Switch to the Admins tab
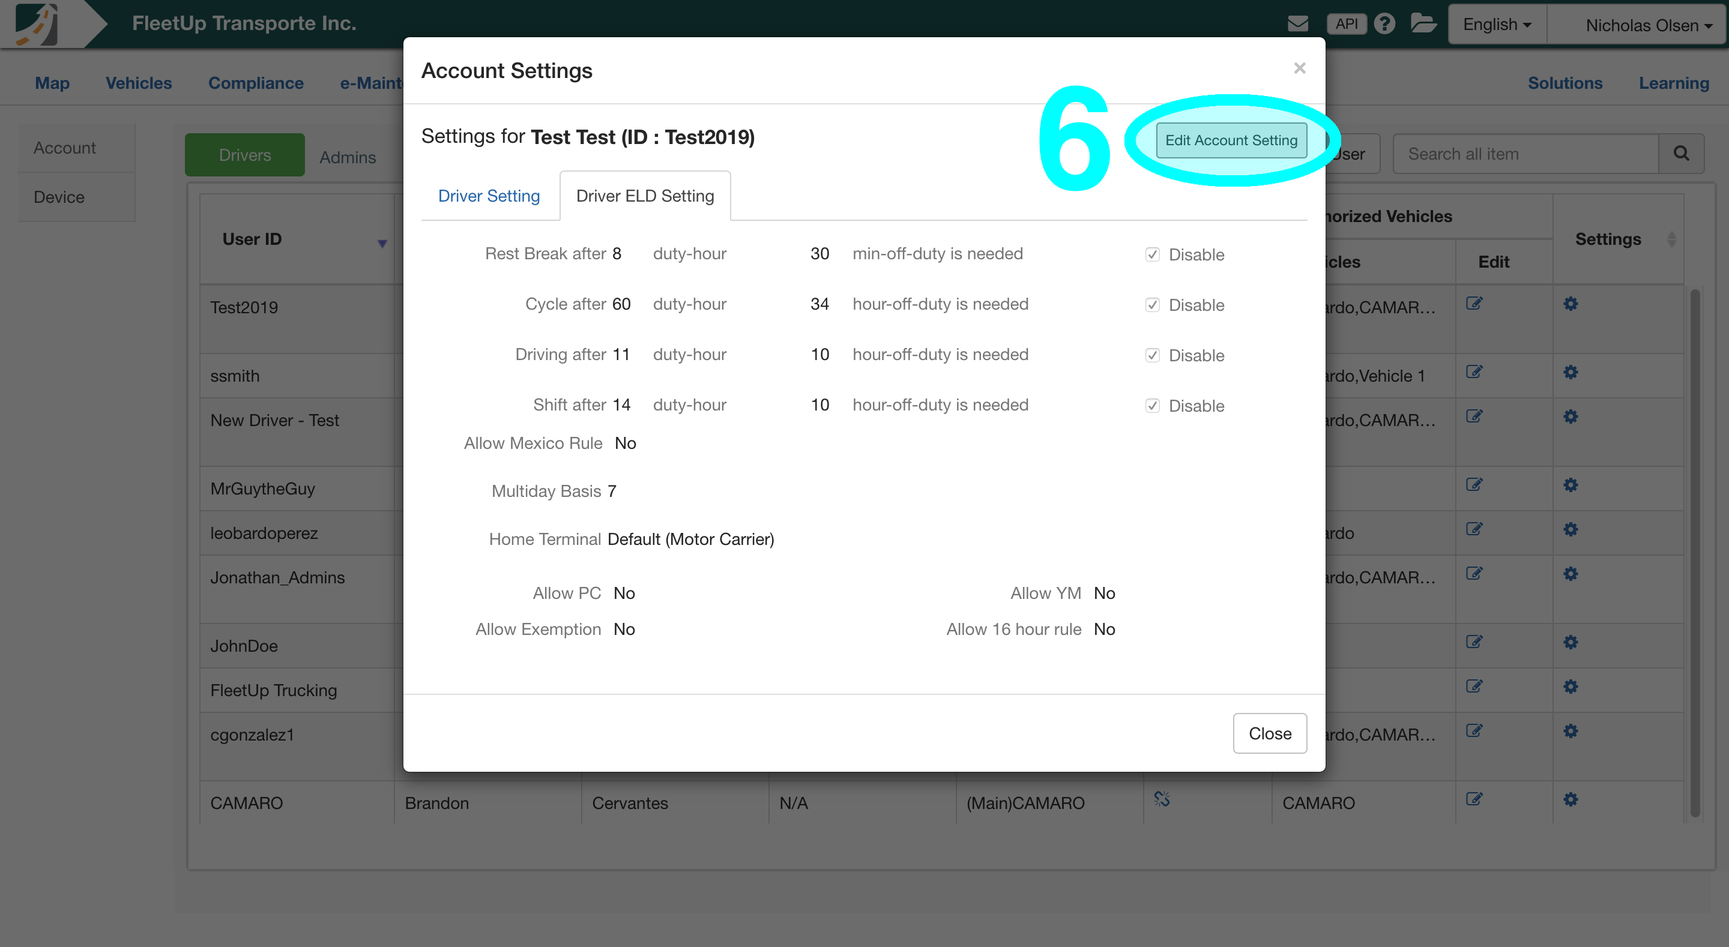Image resolution: width=1729 pixels, height=947 pixels. 348,157
